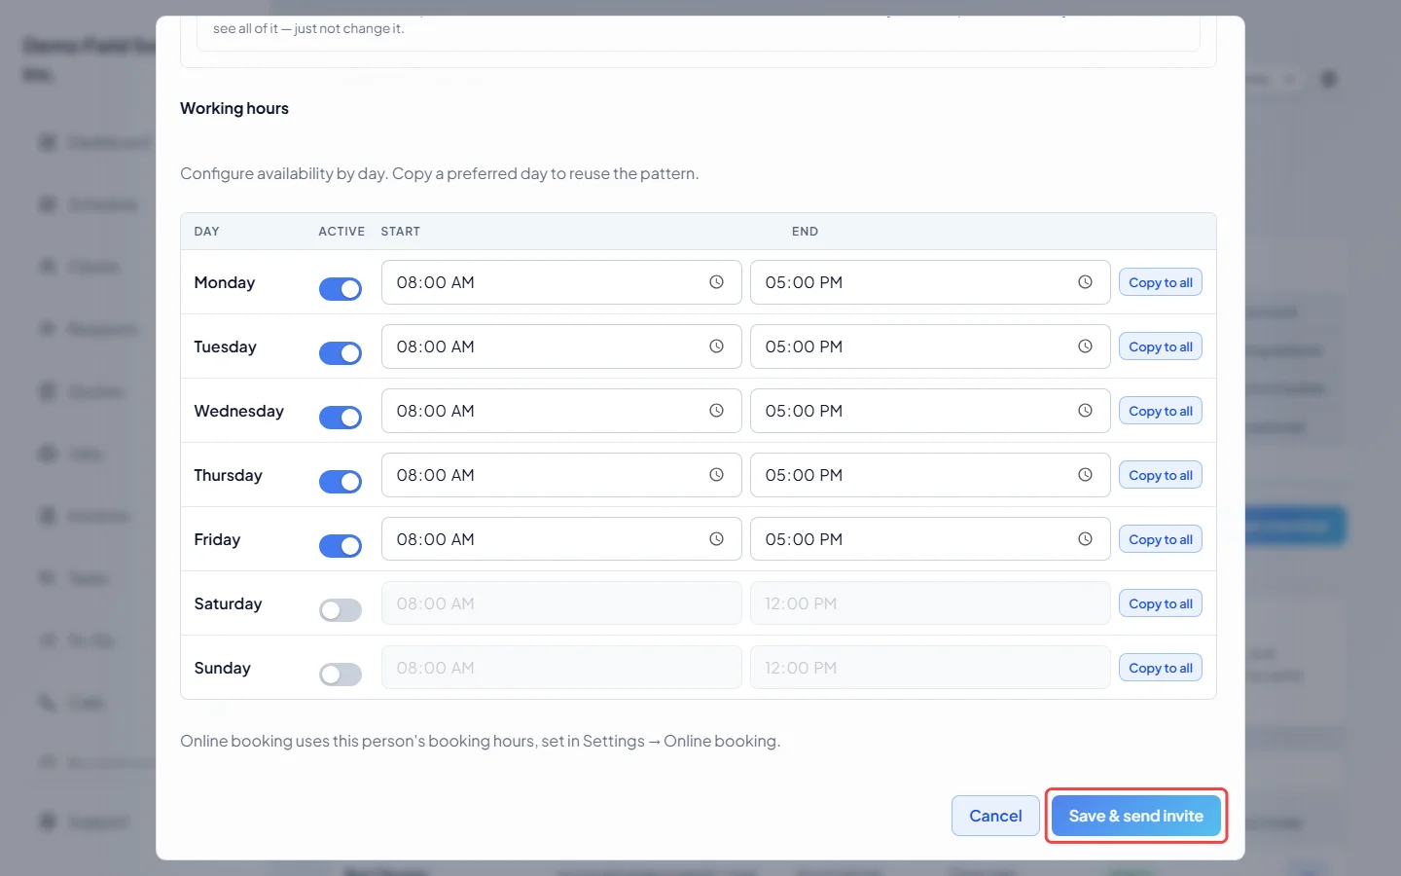Open time picker clock for Tuesday end
Viewport: 1401px width, 876px height.
point(1085,347)
